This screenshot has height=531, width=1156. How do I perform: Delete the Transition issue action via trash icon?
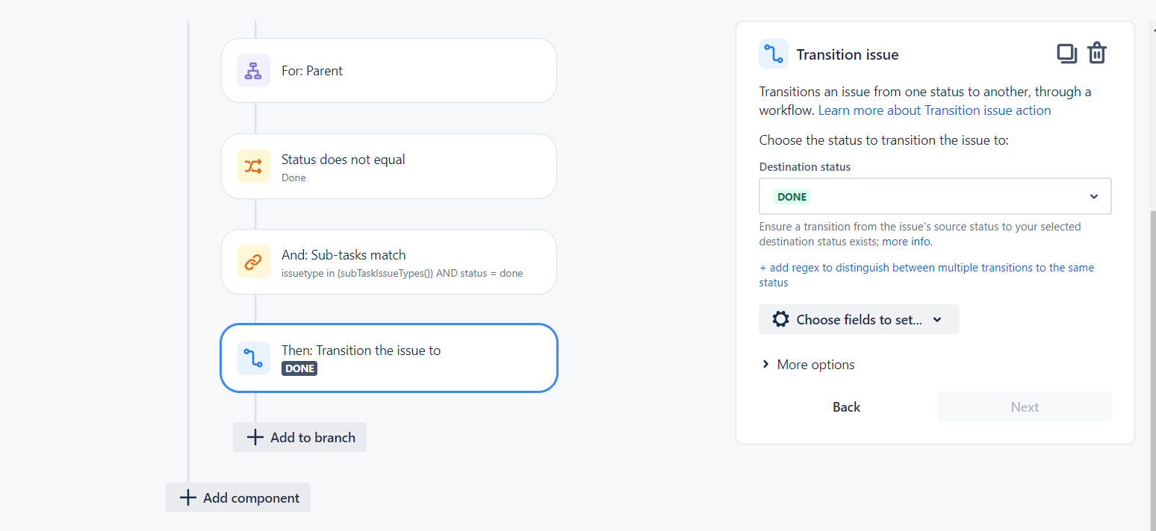click(1096, 53)
